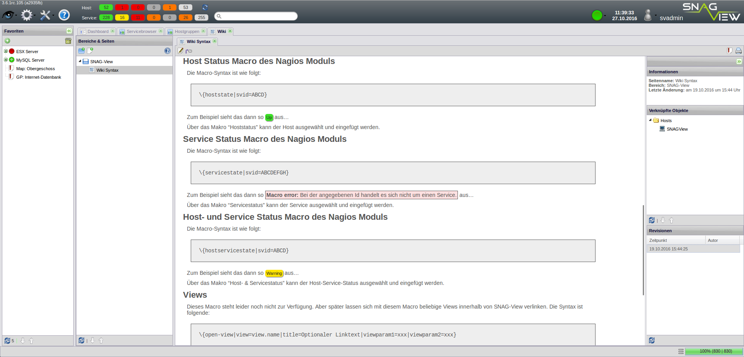The image size is (744, 357).
Task: Open the green system status indicator dropdown
Action: point(599,15)
